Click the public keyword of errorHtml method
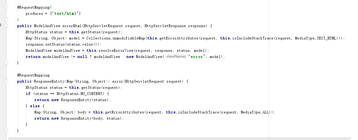The image size is (358, 140). (24, 26)
